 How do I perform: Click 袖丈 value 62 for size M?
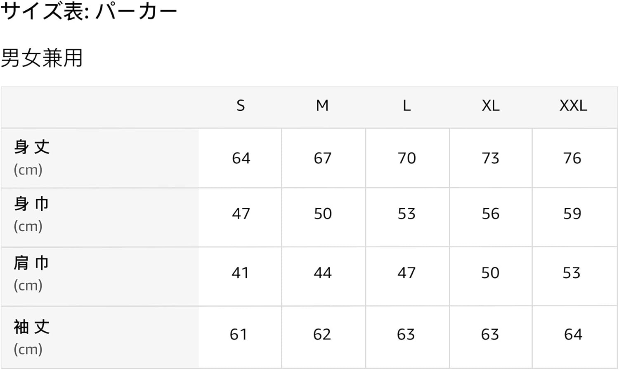pos(322,334)
